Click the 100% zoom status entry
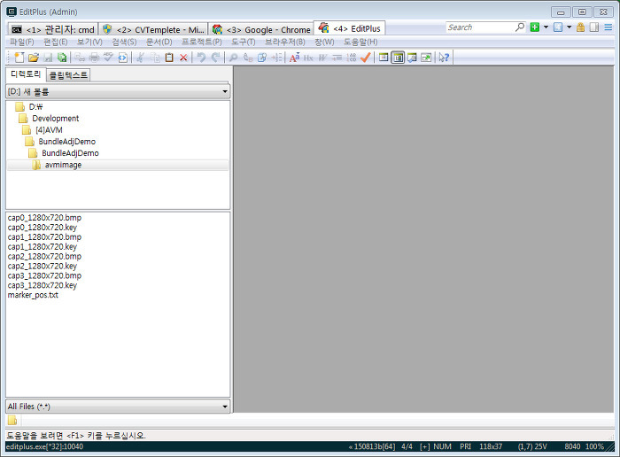Screen dimensions: 620x457 594,446
